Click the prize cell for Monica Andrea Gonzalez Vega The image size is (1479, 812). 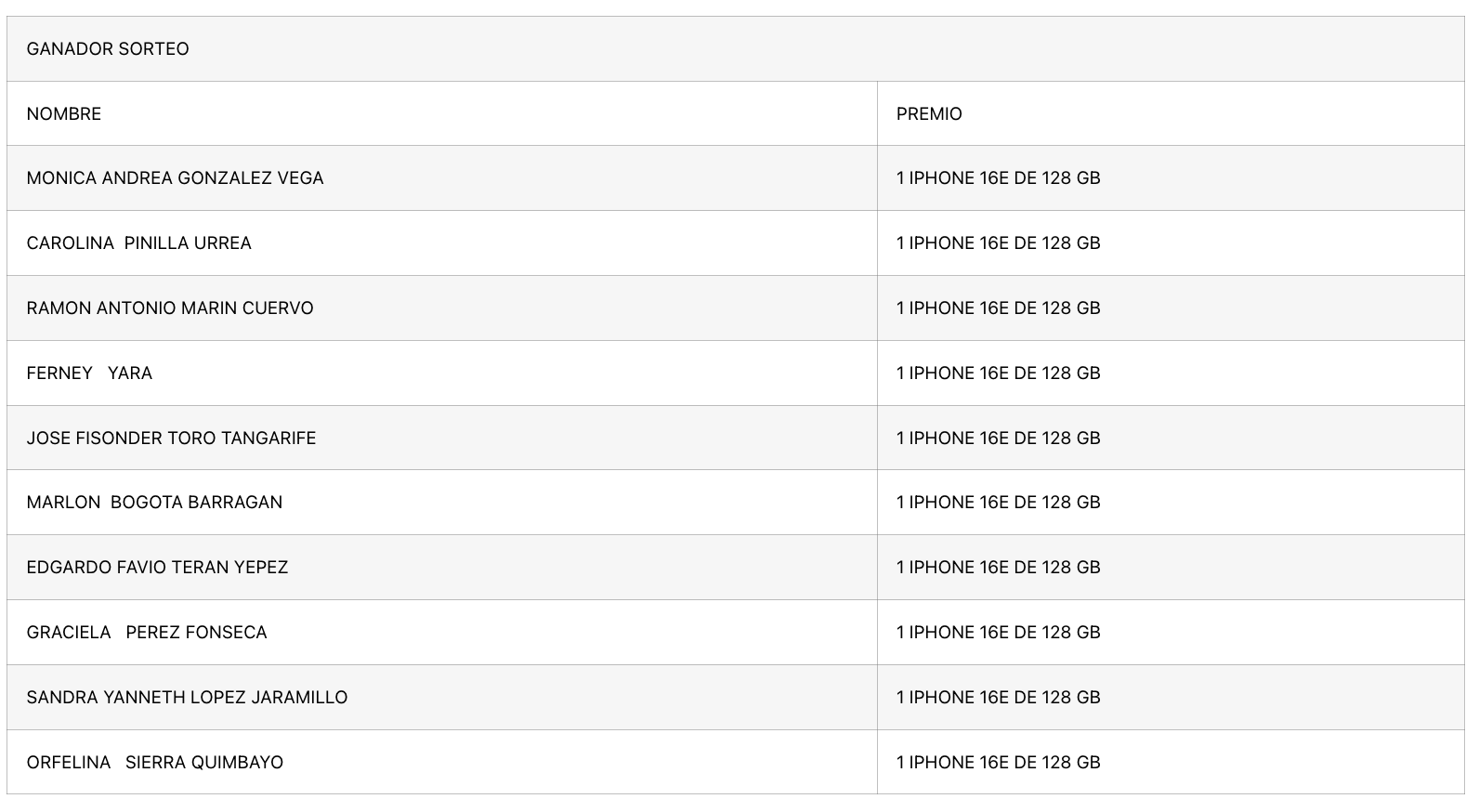(x=998, y=178)
